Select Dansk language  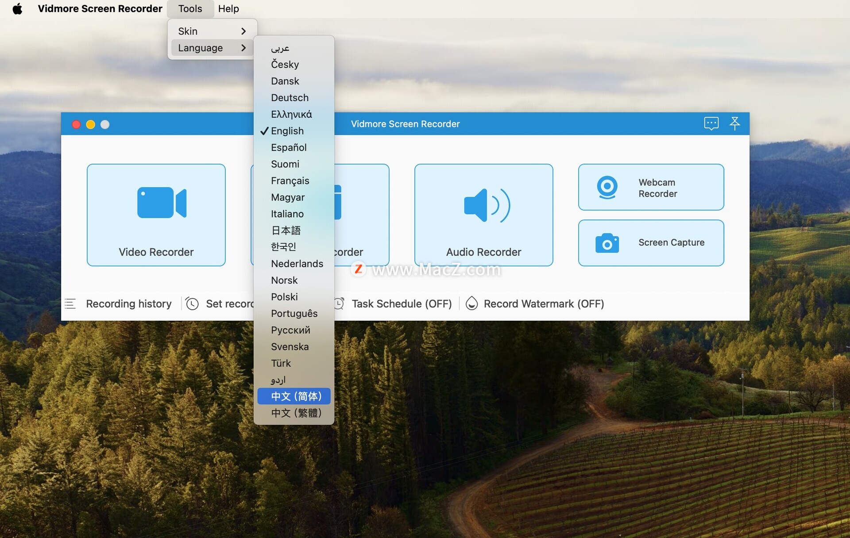(294, 81)
